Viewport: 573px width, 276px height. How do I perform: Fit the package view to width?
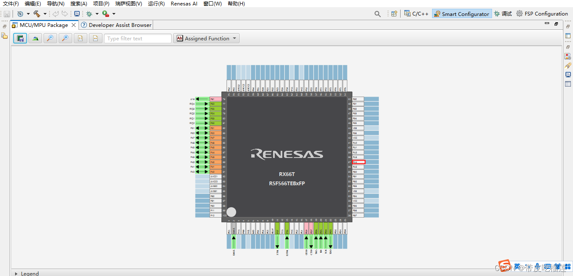point(95,38)
